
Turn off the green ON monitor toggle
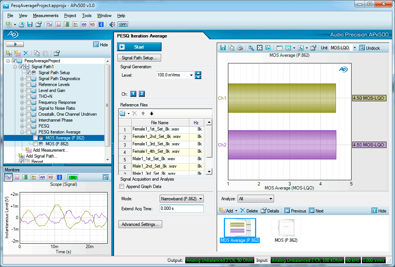(x=73, y=178)
